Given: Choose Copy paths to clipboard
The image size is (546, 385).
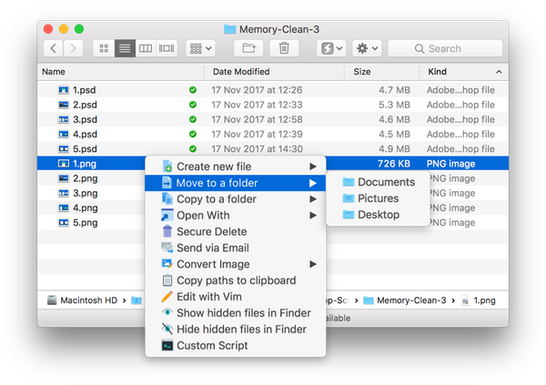Looking at the screenshot, I should [x=236, y=280].
